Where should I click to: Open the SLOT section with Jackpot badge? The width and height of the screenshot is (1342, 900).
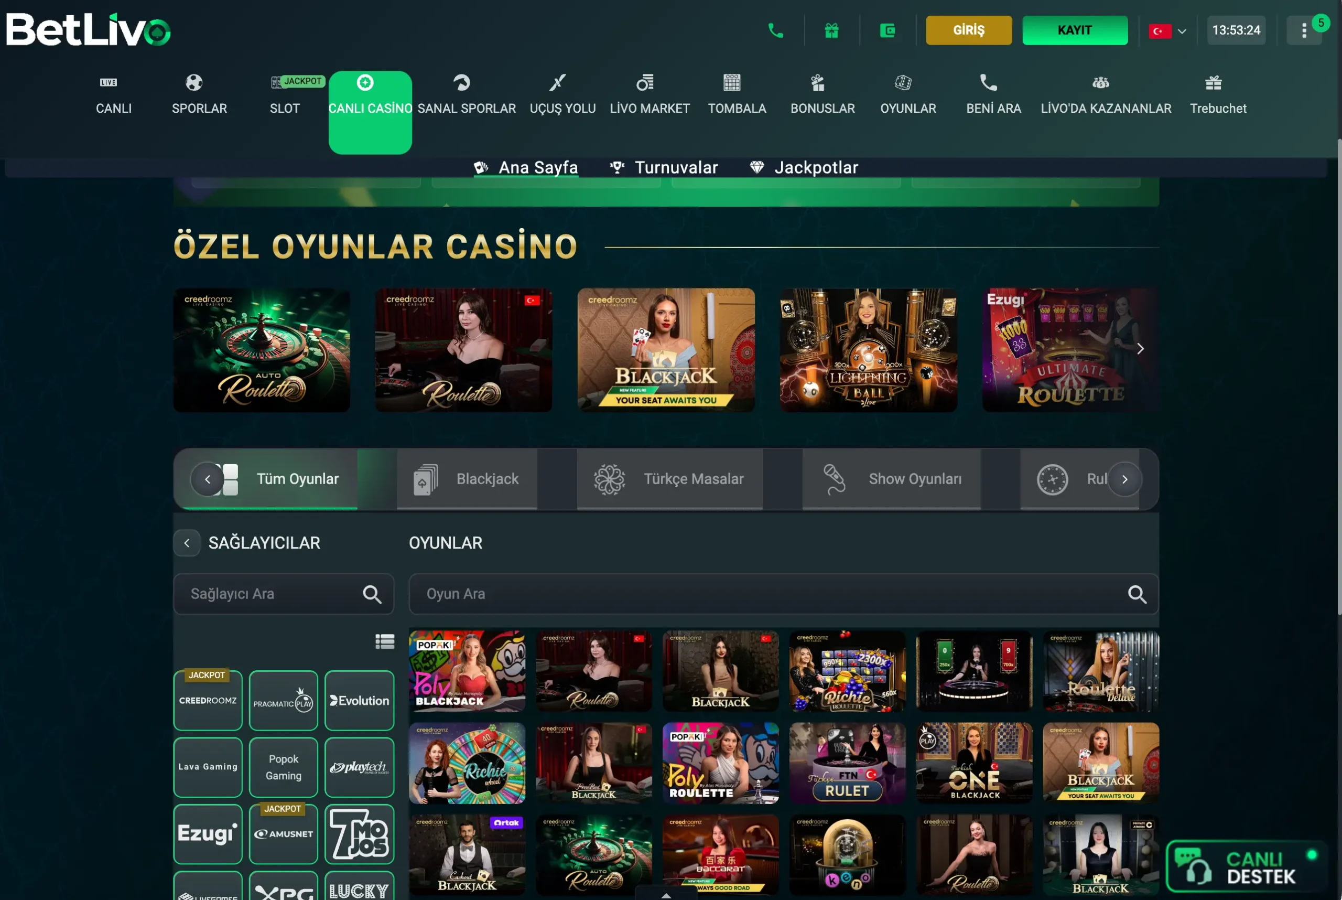coord(285,95)
